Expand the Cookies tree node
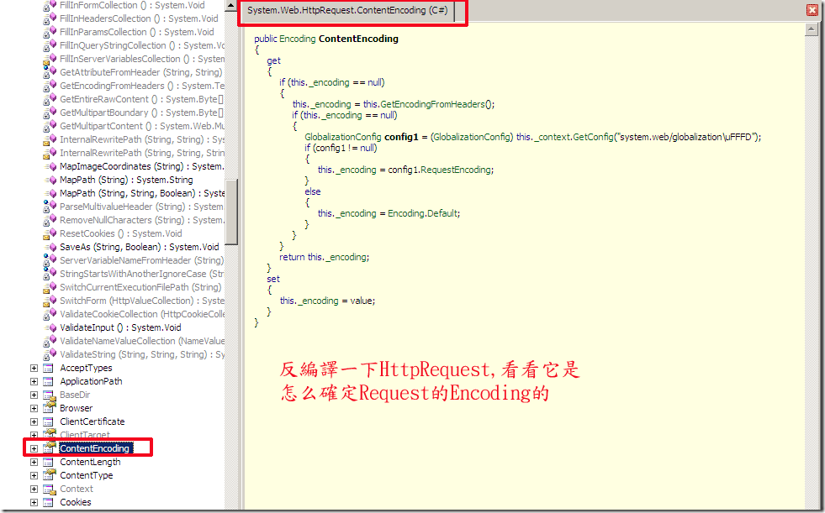Viewport: 825px width, 513px height. 34,502
